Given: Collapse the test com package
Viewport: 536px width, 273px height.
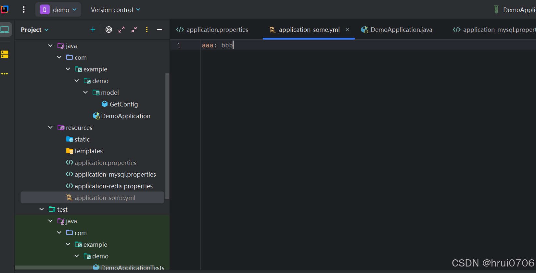Looking at the screenshot, I should 59,233.
